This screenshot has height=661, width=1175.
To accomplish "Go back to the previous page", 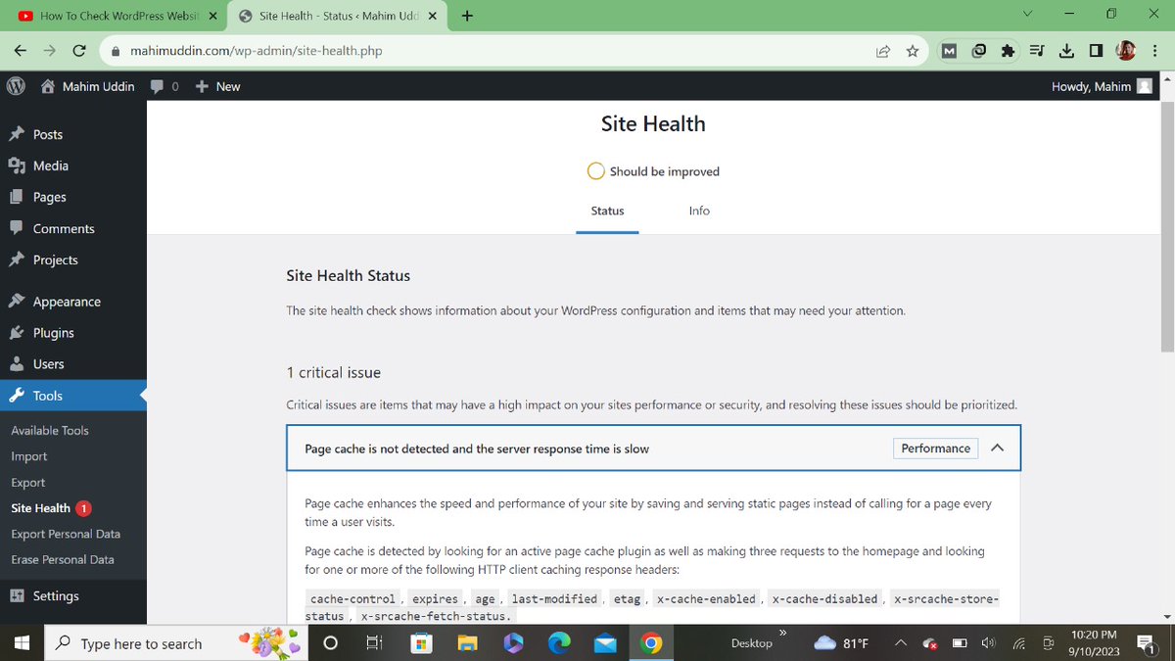I will pyautogui.click(x=21, y=51).
